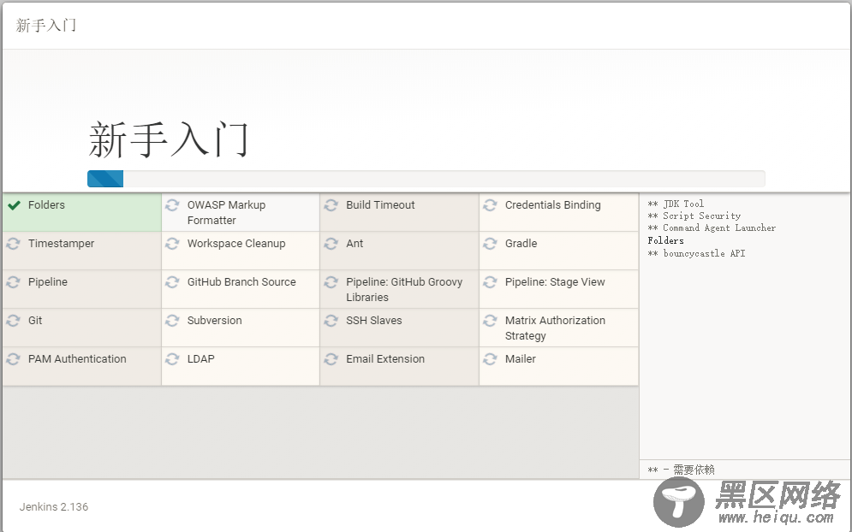Screen dimensions: 852x532
Task: Click the bold Folders log entry
Action: [665, 240]
